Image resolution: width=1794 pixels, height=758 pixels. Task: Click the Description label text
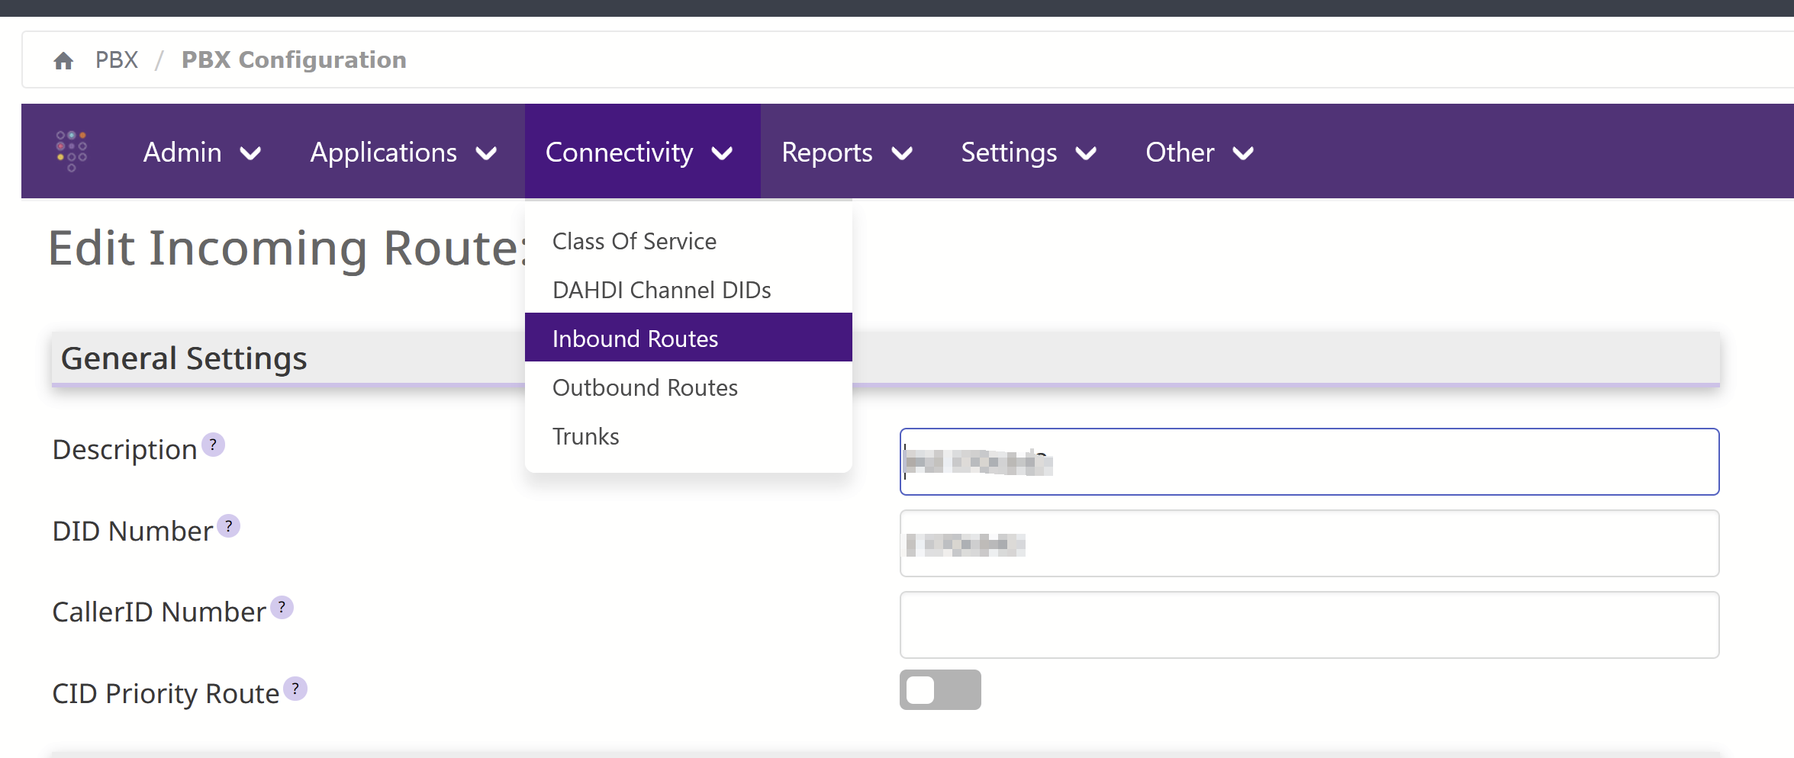tap(125, 450)
